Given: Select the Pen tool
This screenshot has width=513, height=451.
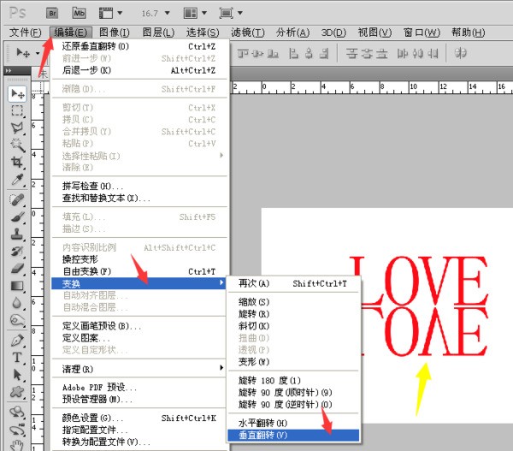Looking at the screenshot, I should (x=17, y=341).
